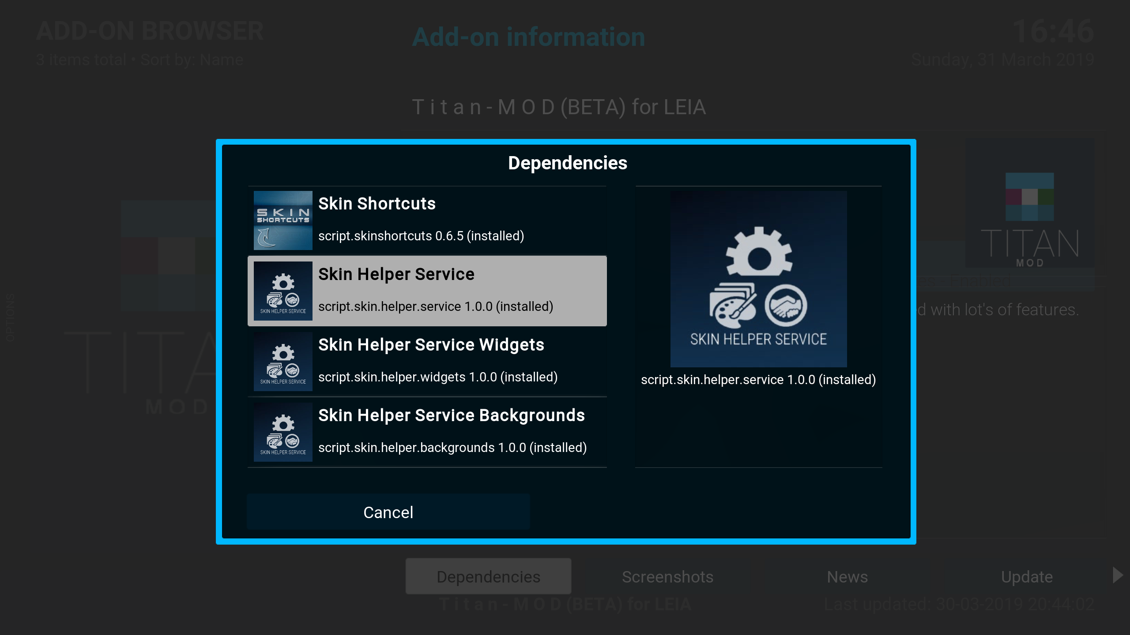The height and width of the screenshot is (635, 1130).
Task: Click the Titan-MOD (BETA) for LEIA title
Action: pos(559,107)
